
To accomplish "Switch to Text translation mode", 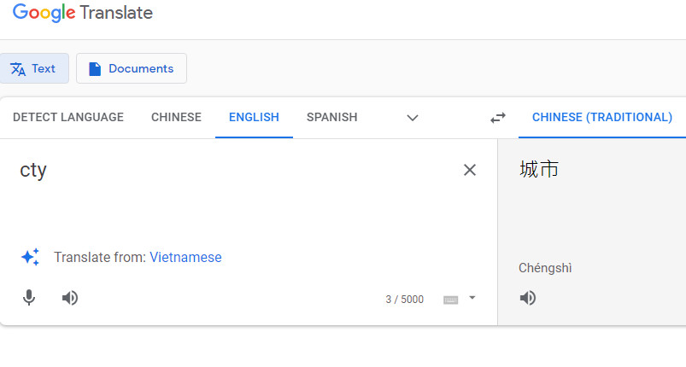I will [34, 68].
